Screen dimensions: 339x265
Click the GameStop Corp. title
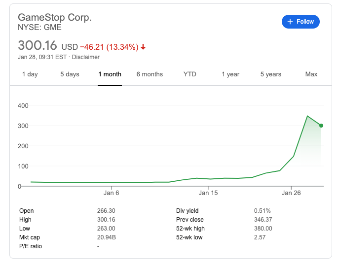[x=55, y=17]
